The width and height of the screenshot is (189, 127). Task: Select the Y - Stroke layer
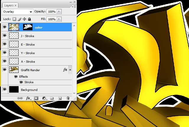point(40,53)
